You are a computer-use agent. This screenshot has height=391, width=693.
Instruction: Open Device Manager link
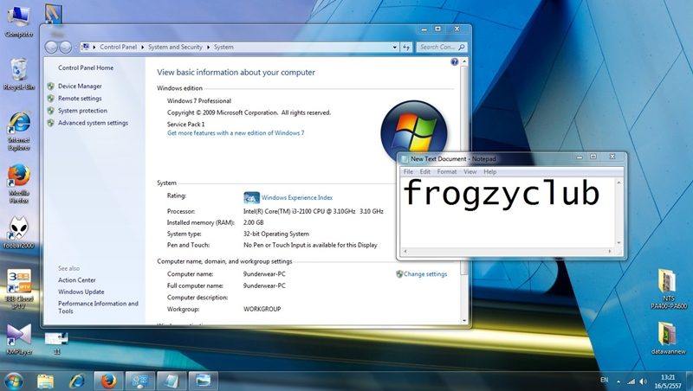[80, 86]
